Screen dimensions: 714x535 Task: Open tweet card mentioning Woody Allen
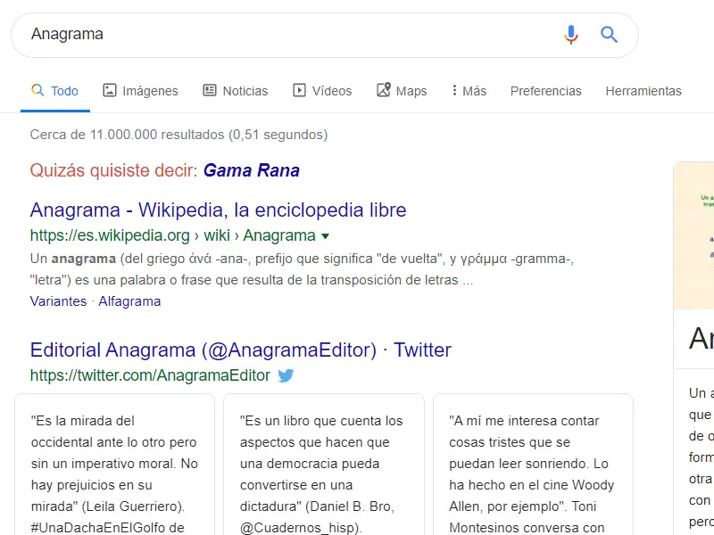tap(533, 465)
